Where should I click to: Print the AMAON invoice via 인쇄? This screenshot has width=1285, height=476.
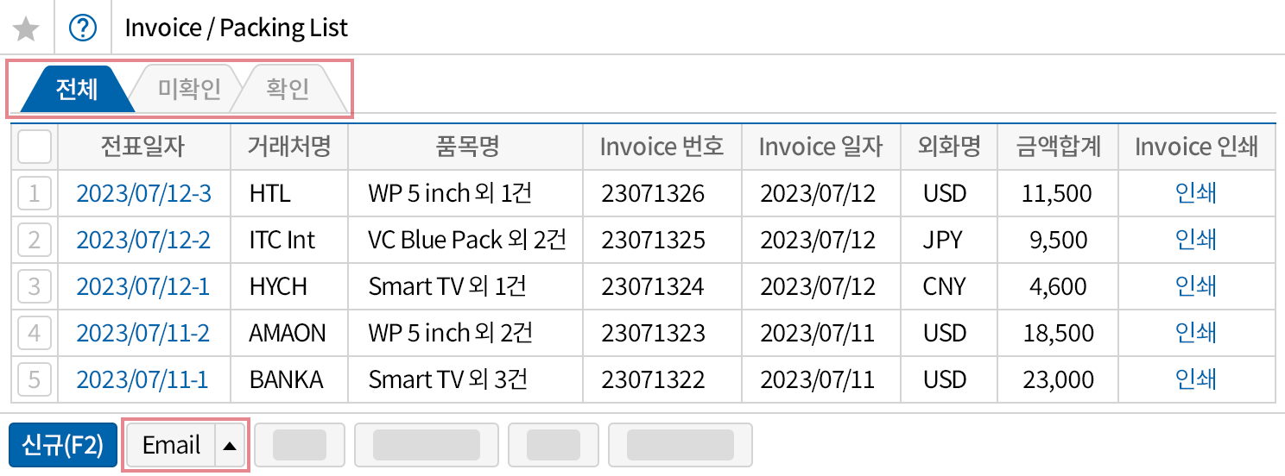1195,333
